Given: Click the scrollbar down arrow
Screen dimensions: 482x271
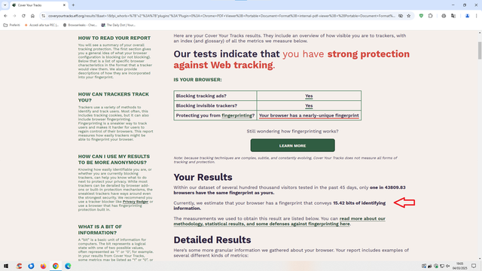Looking at the screenshot, I should point(480,259).
